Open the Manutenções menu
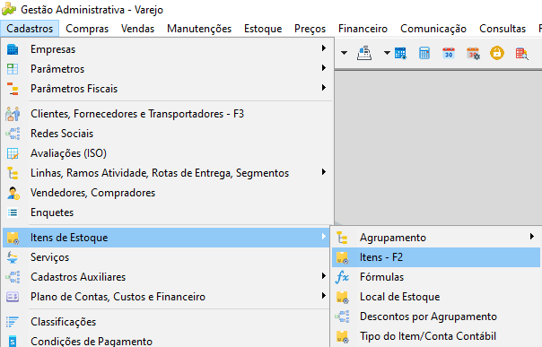Viewport: 542px width, 347px height. 199,29
